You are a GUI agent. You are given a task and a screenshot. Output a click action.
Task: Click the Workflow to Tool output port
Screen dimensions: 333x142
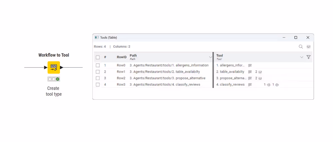tap(62, 67)
